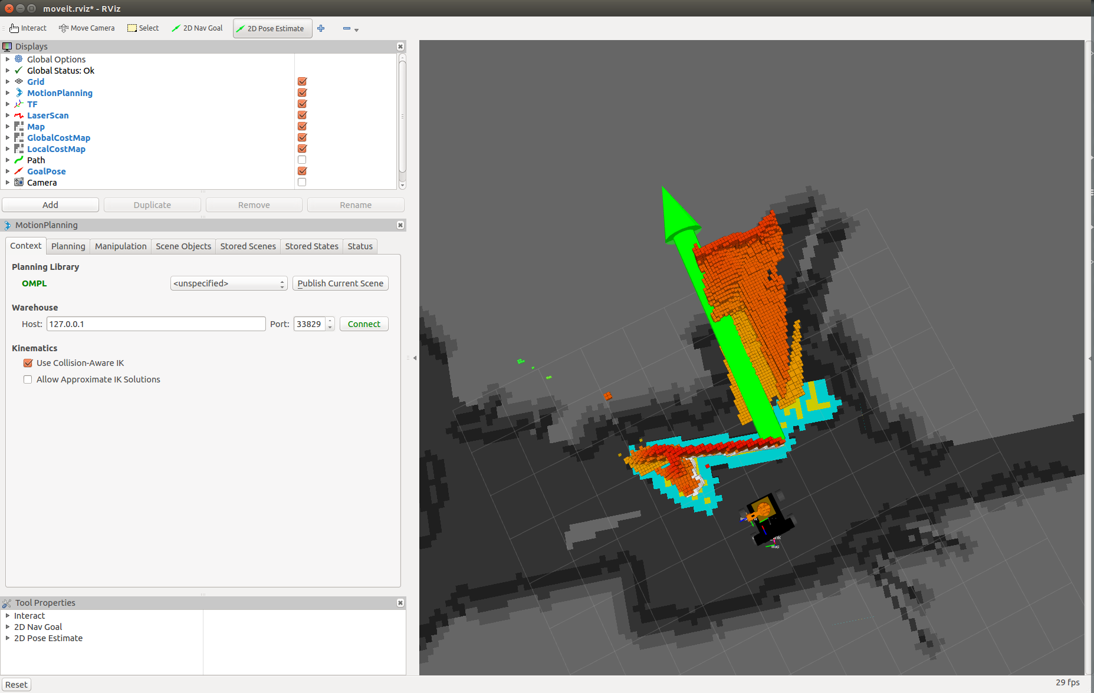
Task: Click the Select tool in toolbar
Action: (x=143, y=28)
